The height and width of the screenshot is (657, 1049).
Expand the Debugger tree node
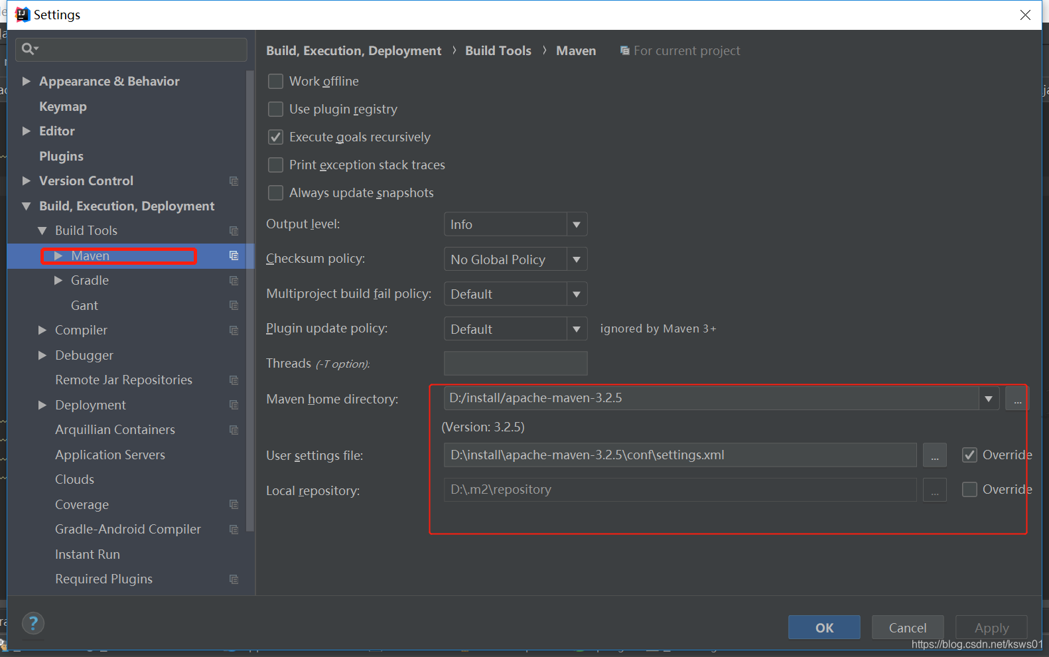point(42,355)
